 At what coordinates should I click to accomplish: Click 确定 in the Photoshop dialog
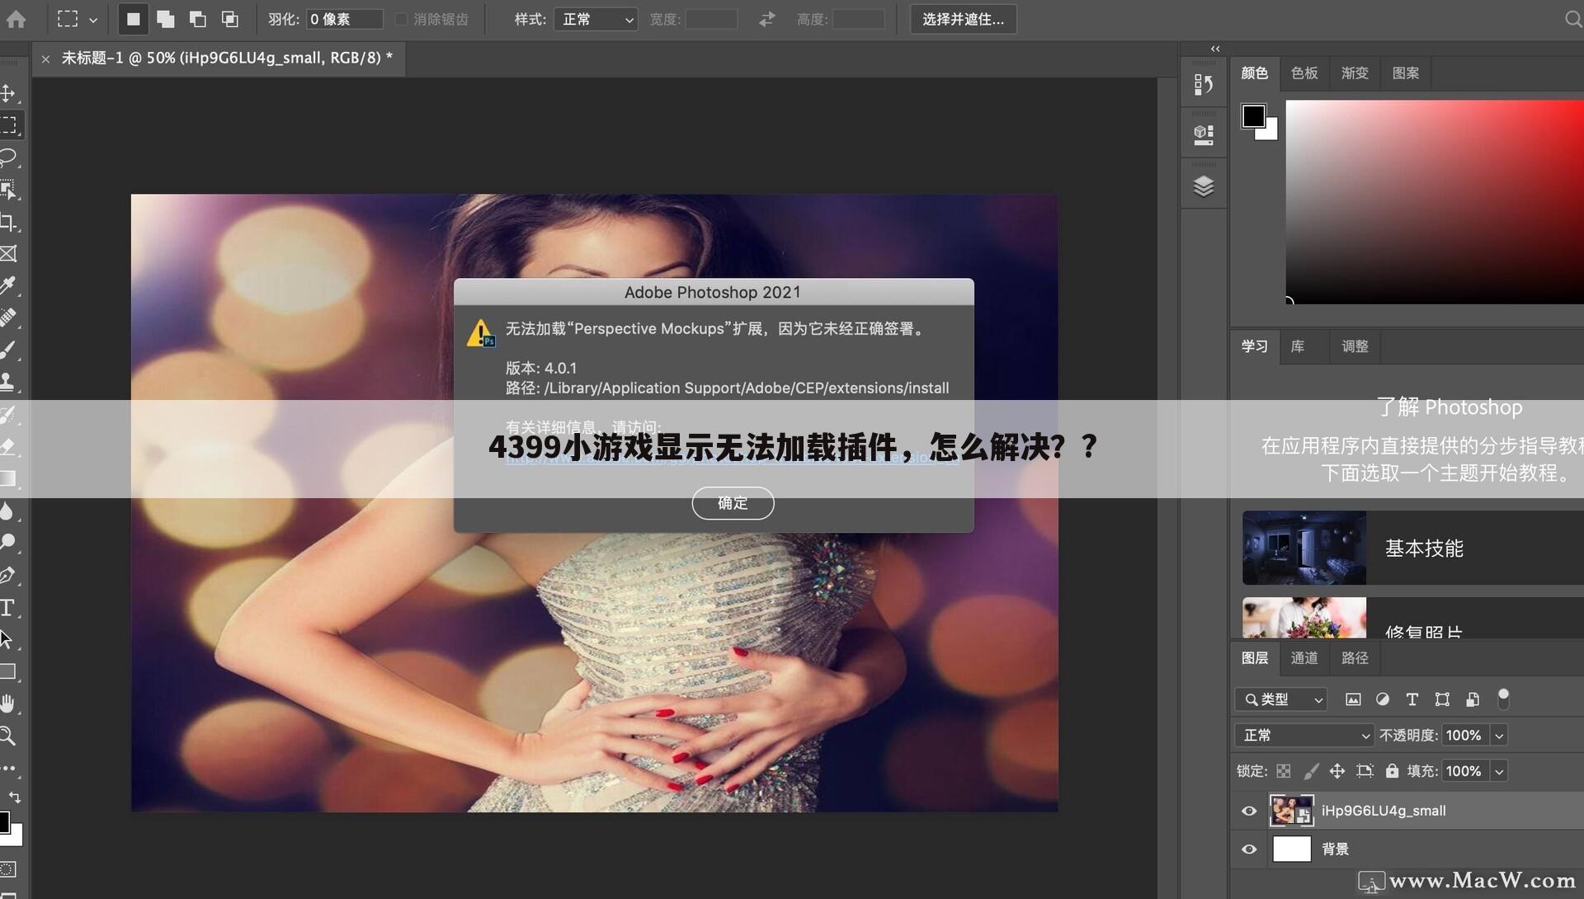[x=733, y=503]
